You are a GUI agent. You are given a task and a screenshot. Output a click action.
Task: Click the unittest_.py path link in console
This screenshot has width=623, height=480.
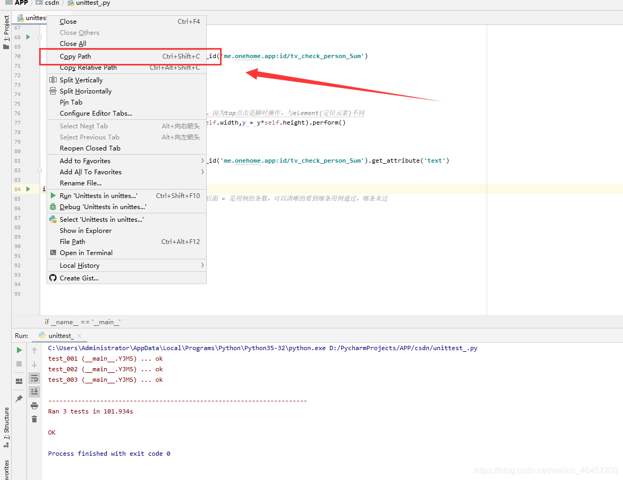(x=404, y=348)
